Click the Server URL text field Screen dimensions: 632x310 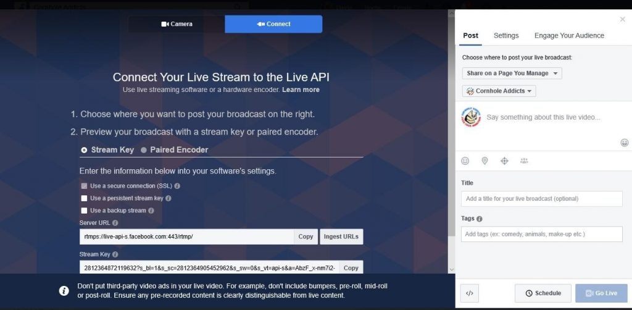click(x=186, y=237)
